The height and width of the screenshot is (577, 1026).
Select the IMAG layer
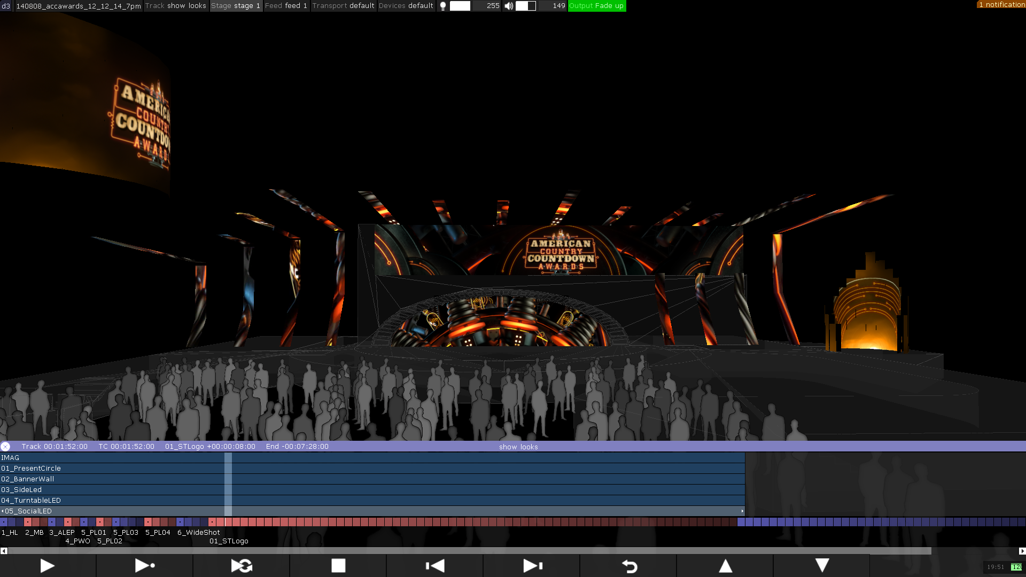[372, 458]
